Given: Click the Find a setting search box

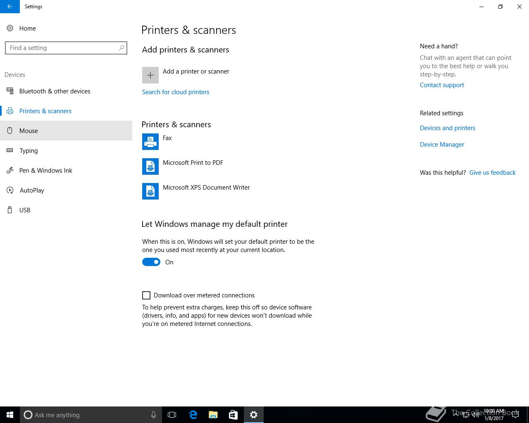Looking at the screenshot, I should click(66, 48).
